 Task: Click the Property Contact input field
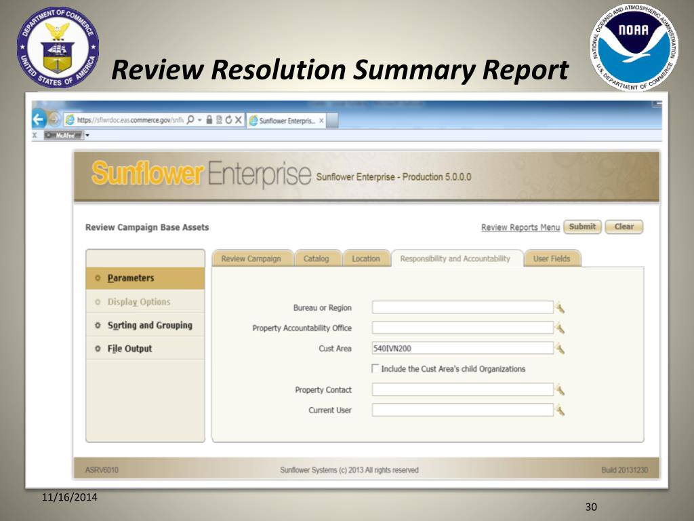pyautogui.click(x=462, y=389)
